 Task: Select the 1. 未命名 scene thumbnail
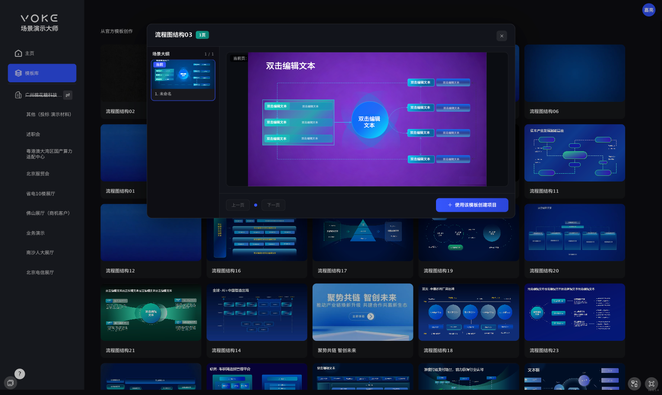click(183, 80)
